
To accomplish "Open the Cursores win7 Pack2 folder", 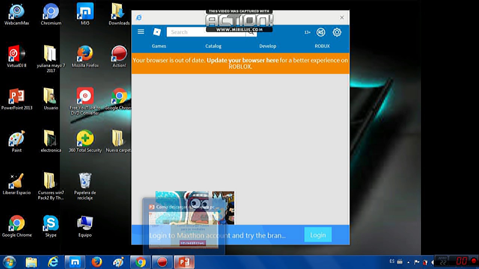I will coord(51,186).
